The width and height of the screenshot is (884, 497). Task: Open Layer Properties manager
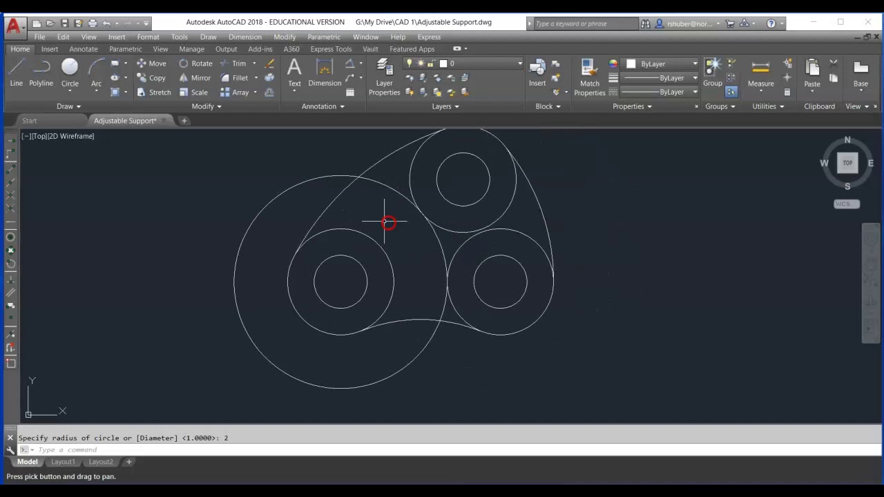pos(384,77)
